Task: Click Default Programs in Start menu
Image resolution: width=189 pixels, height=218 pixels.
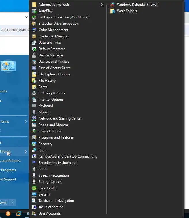Action: point(8,170)
